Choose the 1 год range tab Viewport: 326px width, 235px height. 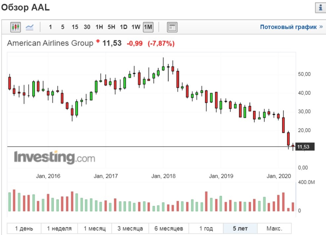point(206,228)
